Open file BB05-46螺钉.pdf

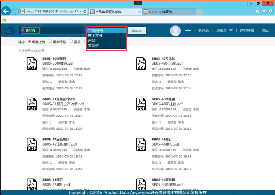[165, 144]
